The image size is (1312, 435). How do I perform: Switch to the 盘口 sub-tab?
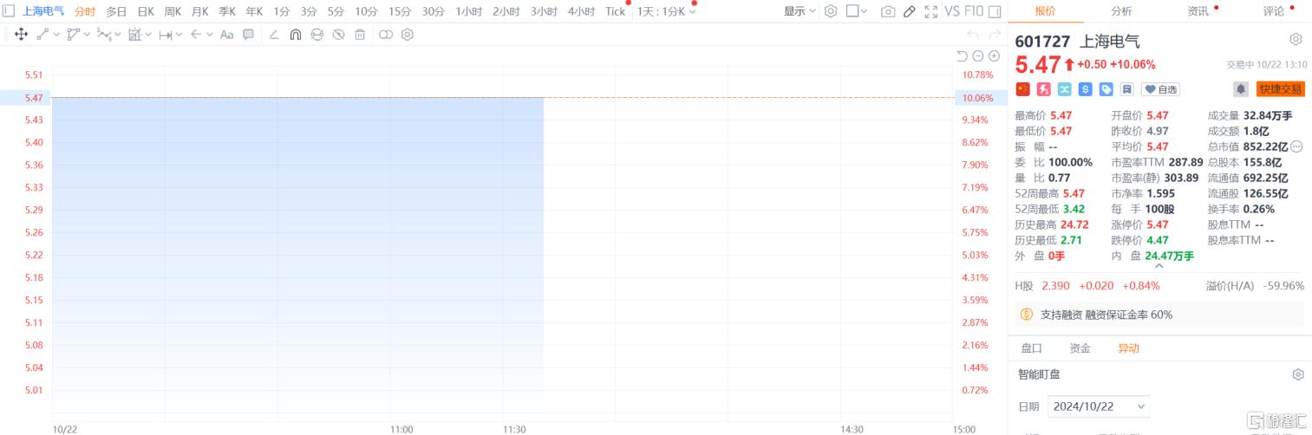1031,347
